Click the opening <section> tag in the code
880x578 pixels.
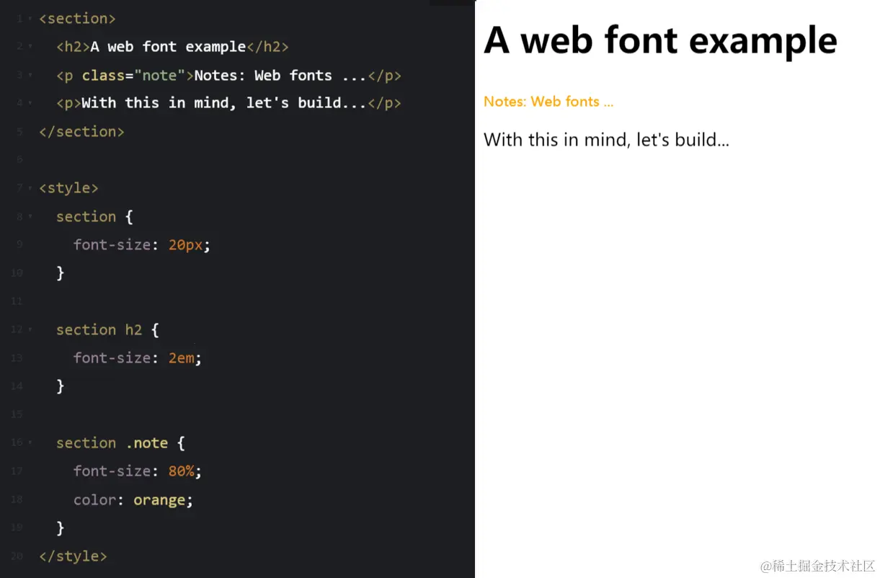click(x=77, y=19)
